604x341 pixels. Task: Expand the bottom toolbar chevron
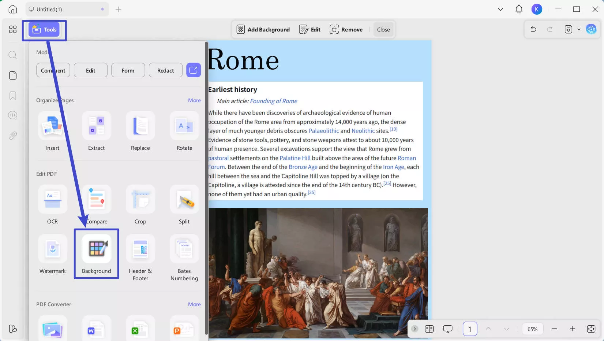coord(414,329)
